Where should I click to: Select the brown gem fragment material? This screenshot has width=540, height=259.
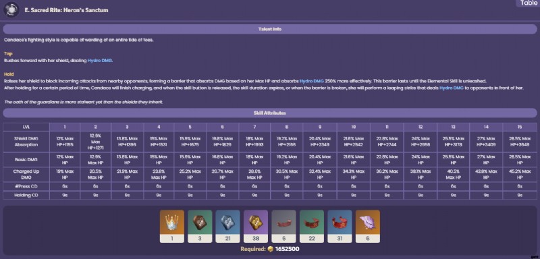click(x=200, y=226)
